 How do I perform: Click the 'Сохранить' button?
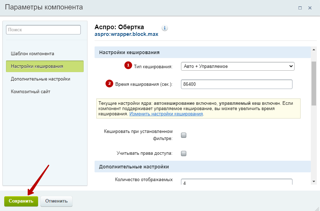21,201
